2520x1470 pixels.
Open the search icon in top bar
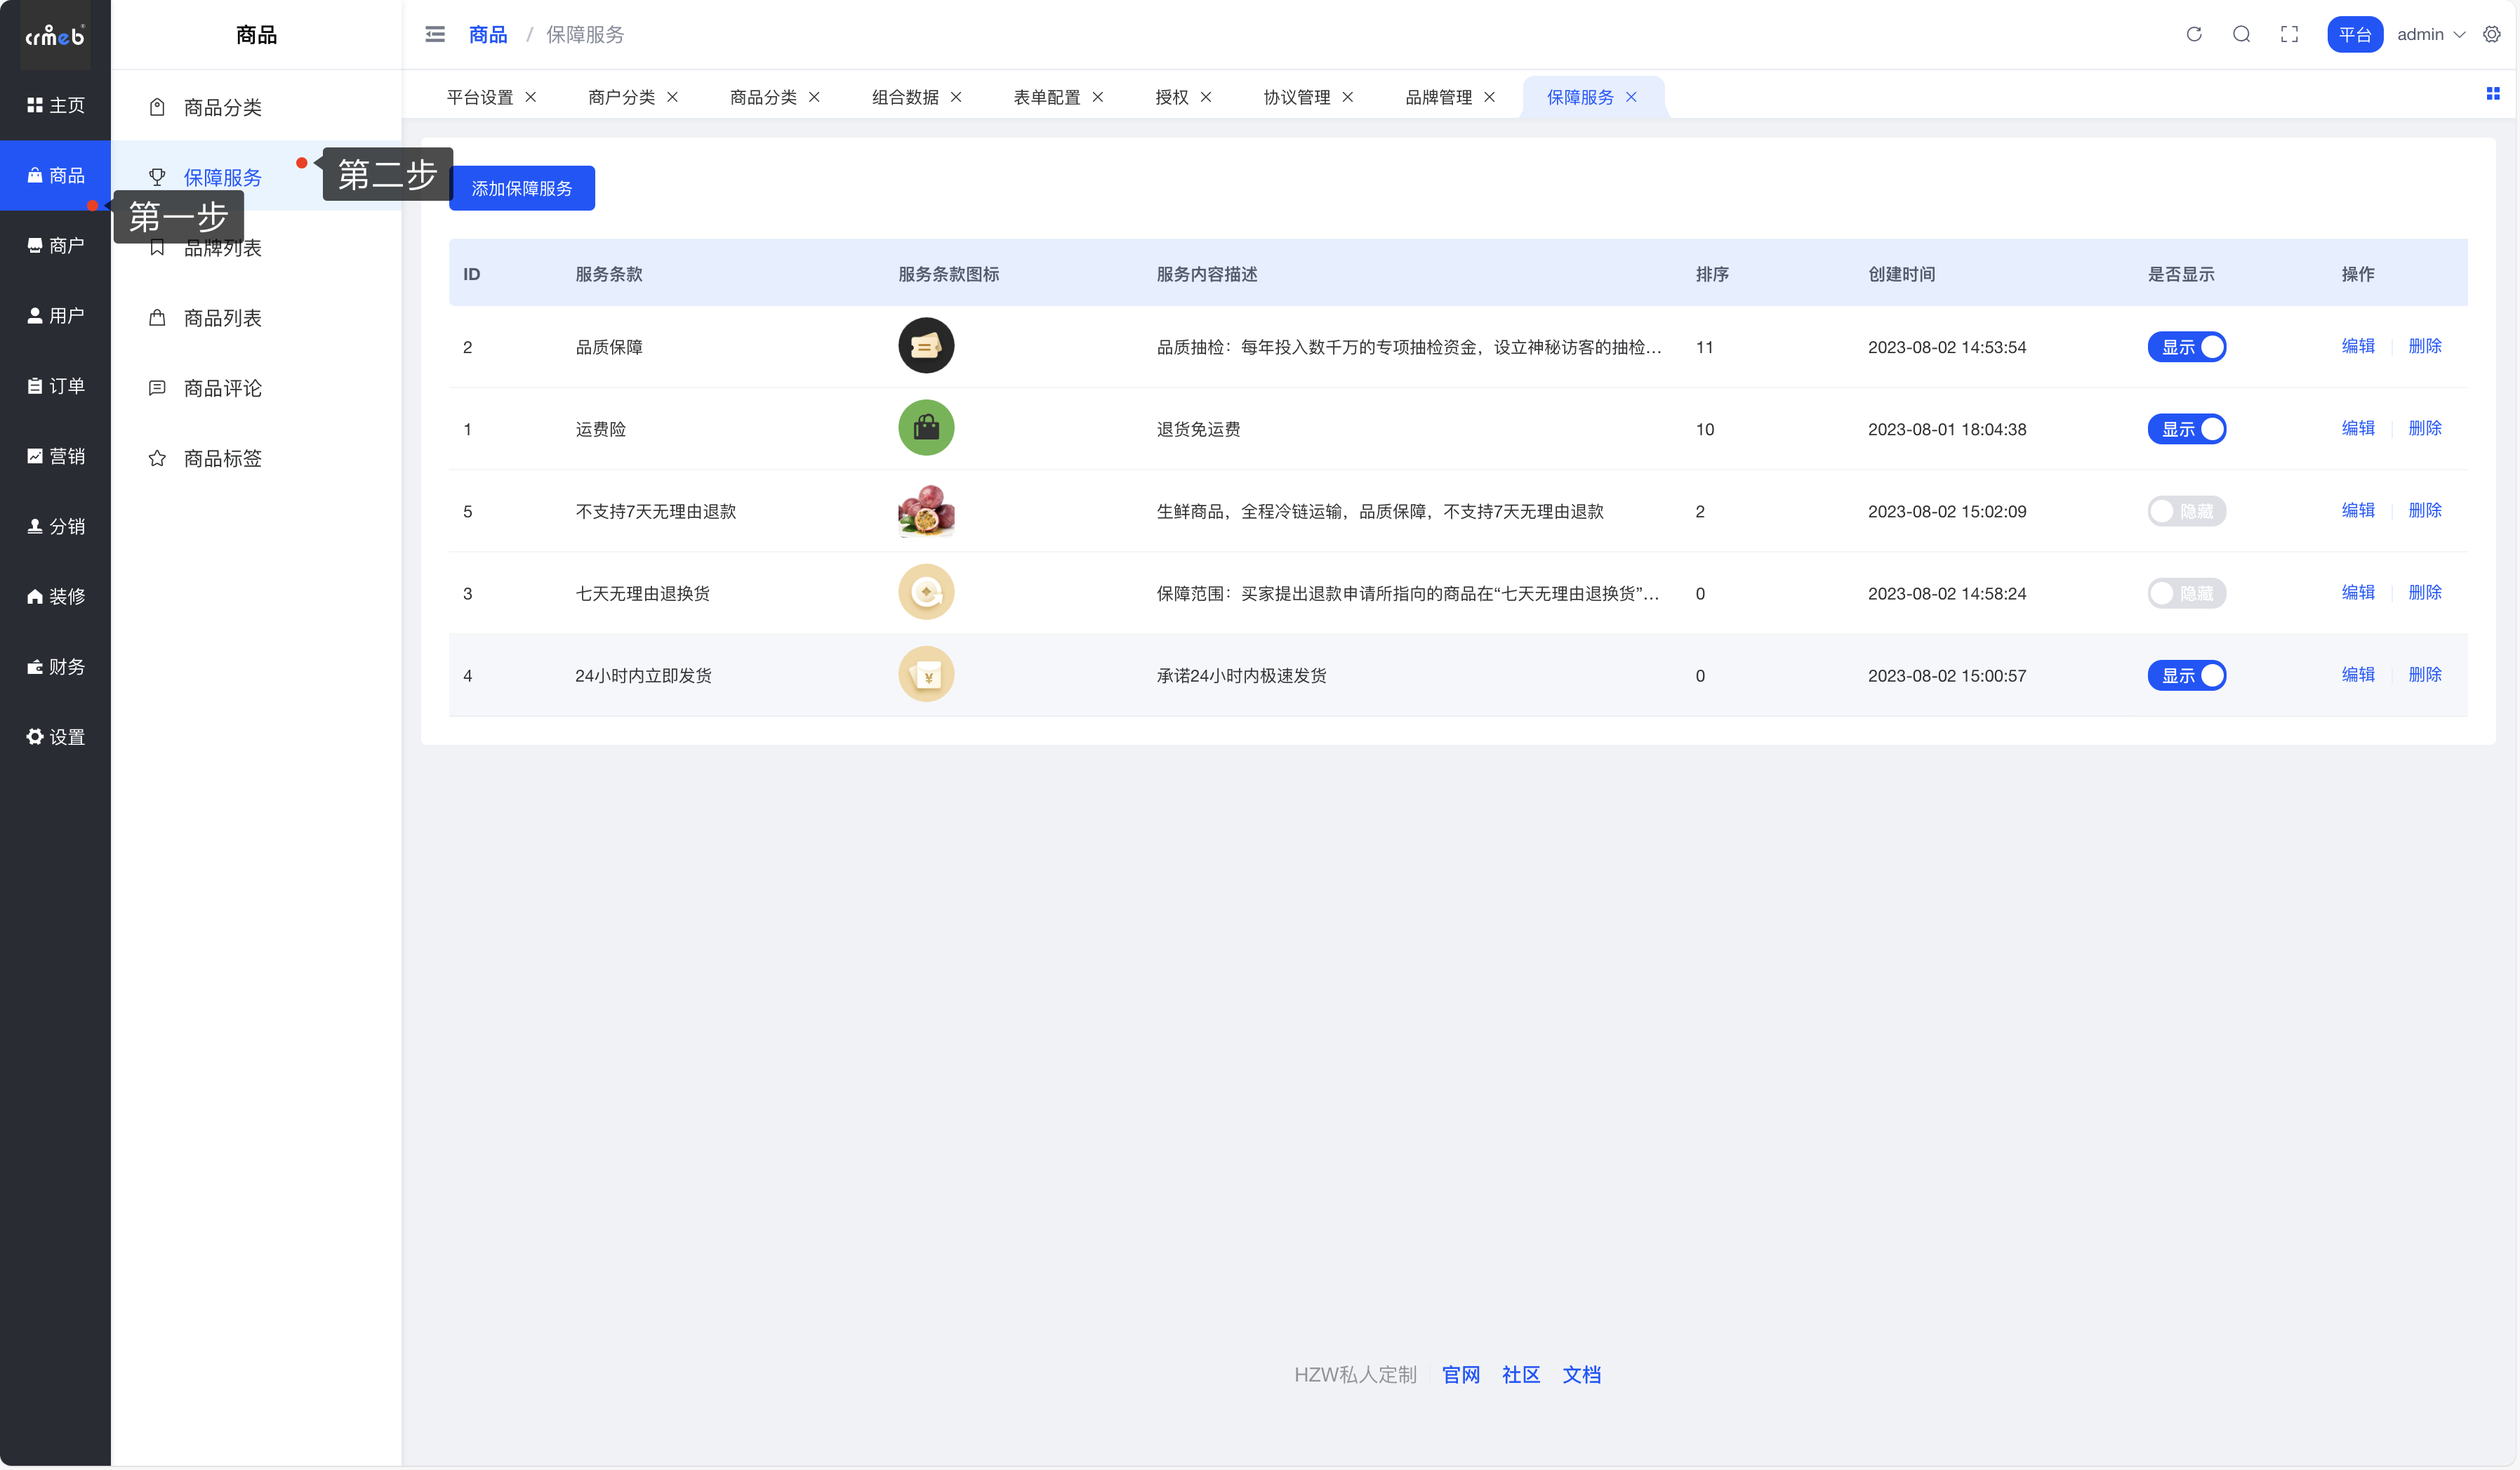point(2241,34)
